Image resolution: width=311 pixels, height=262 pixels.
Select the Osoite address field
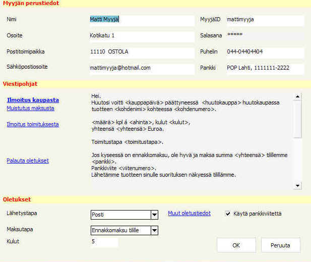click(141, 36)
